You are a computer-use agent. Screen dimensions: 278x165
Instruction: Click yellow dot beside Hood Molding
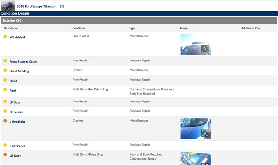(x=5, y=71)
